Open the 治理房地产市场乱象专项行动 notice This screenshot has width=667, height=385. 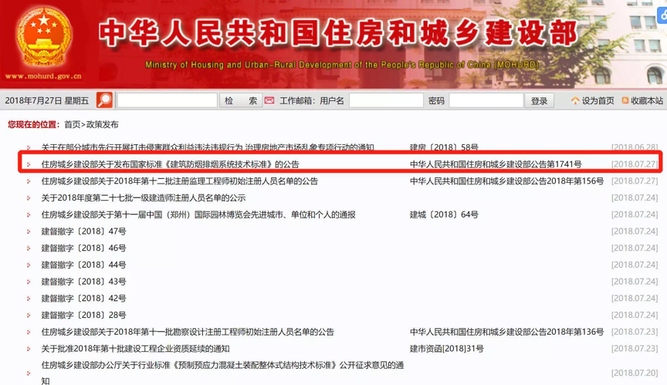[208, 147]
